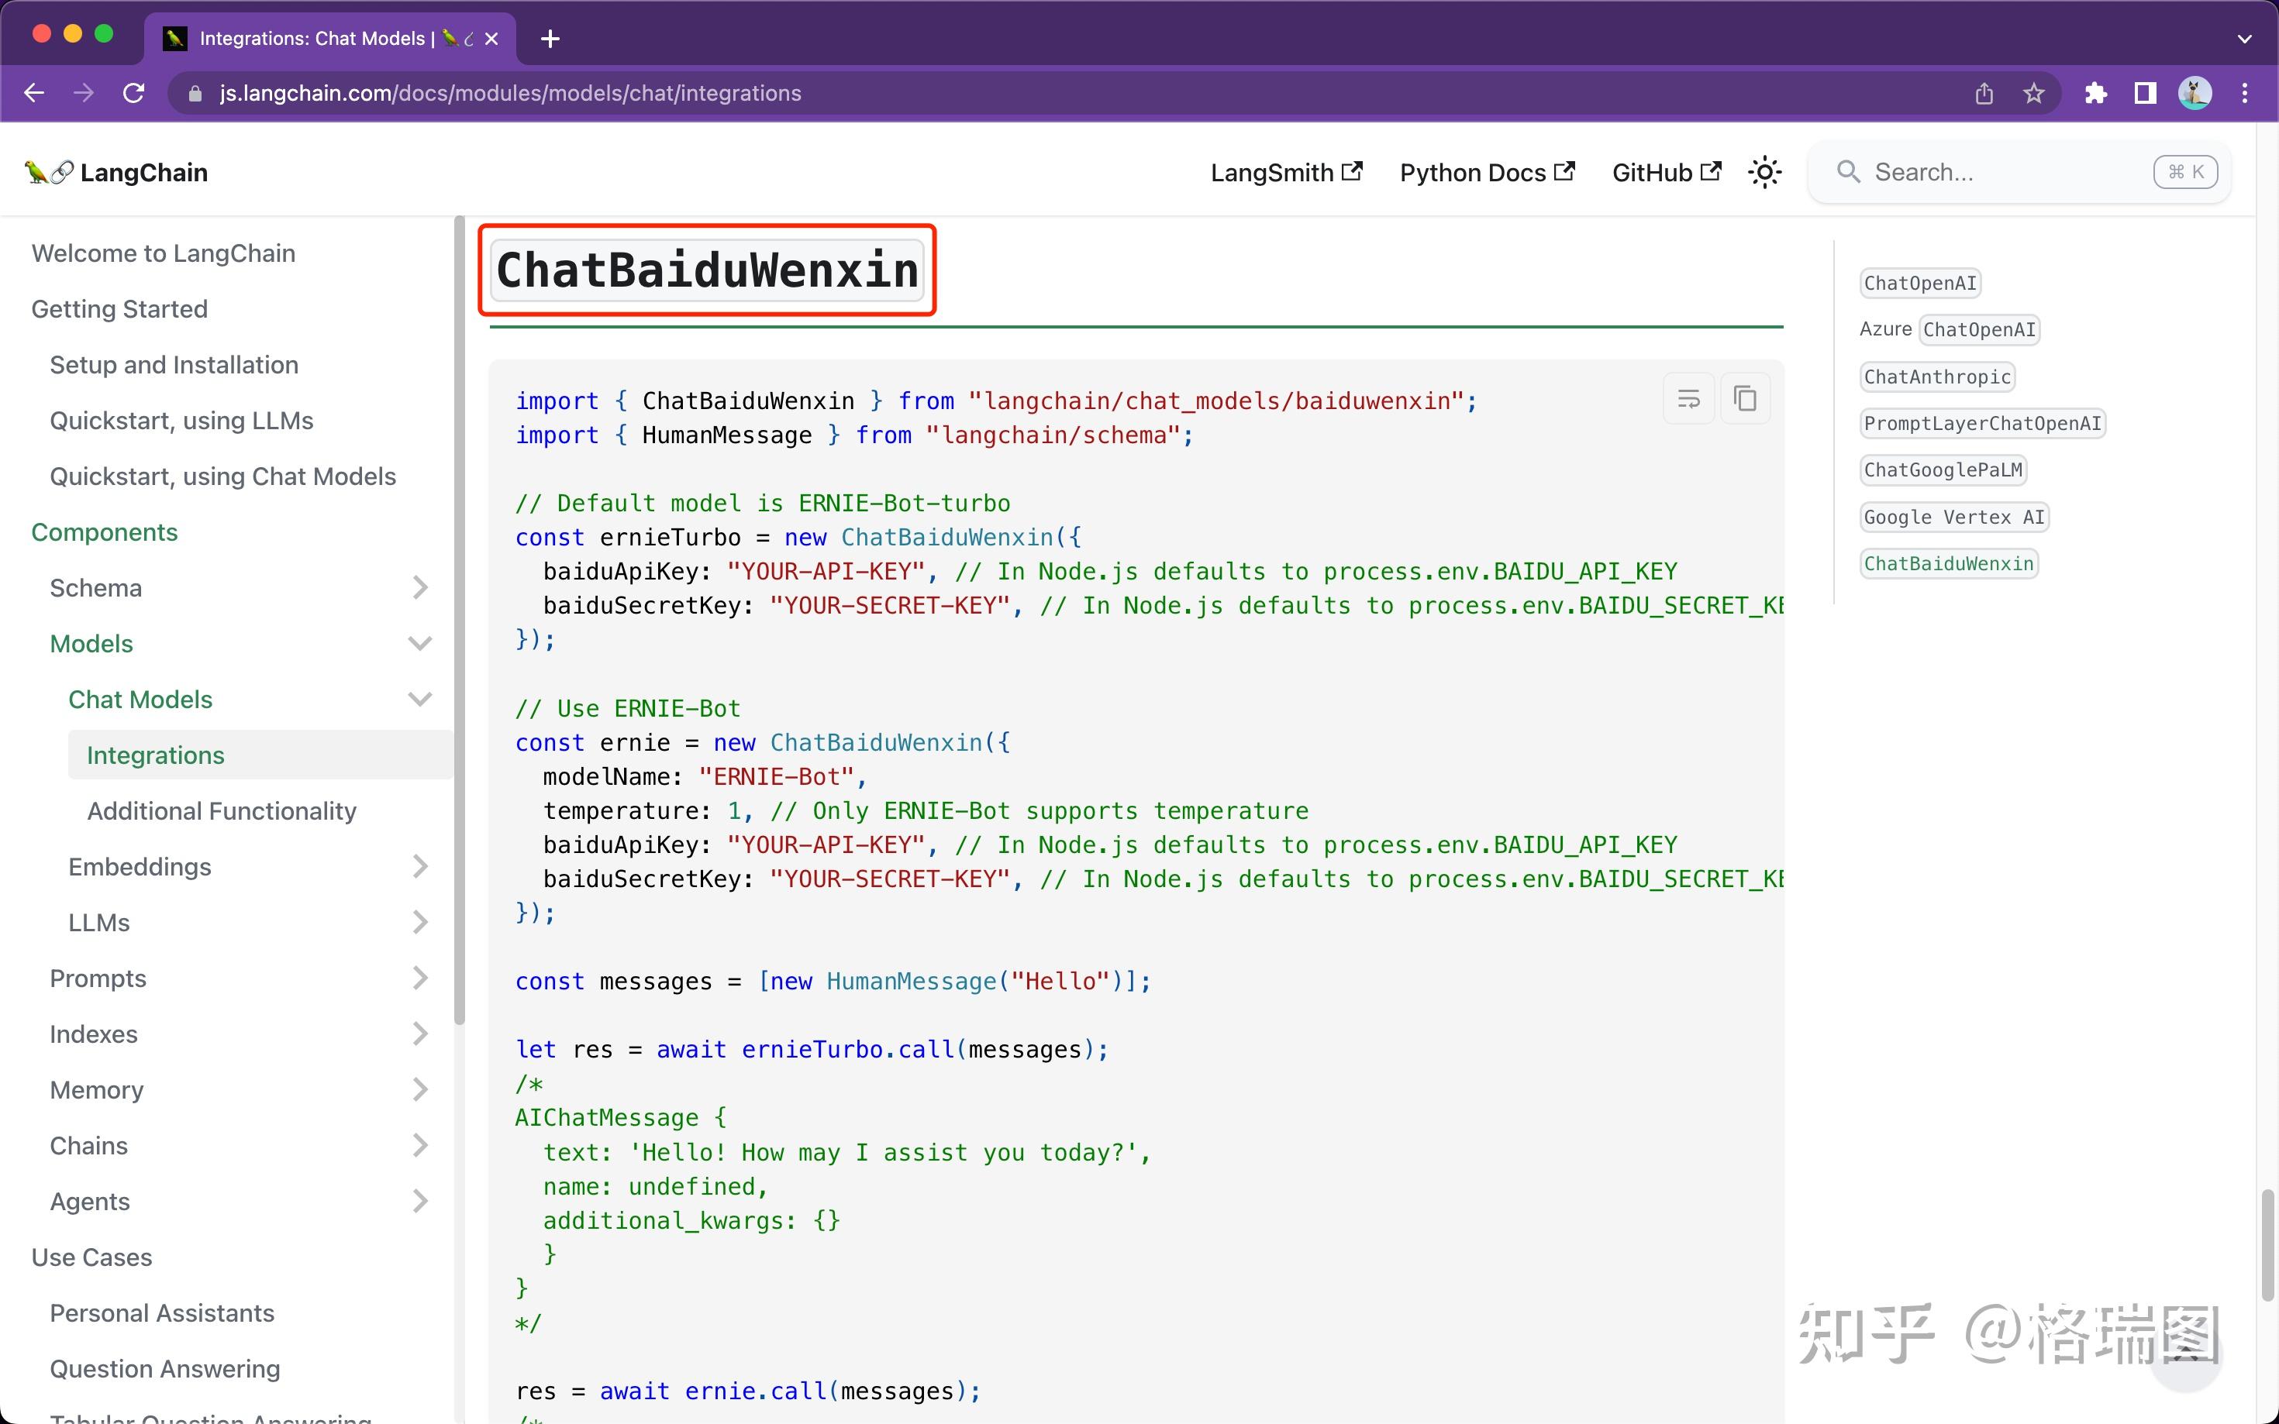Open Use Cases in sidebar
This screenshot has height=1424, width=2279.
(x=91, y=1257)
